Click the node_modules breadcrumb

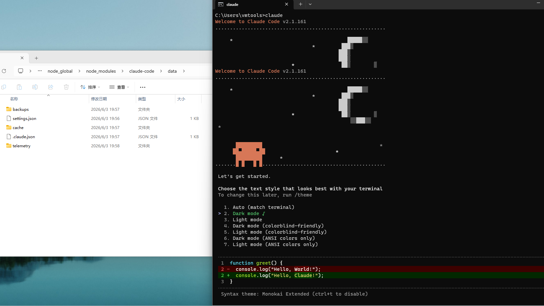101,71
